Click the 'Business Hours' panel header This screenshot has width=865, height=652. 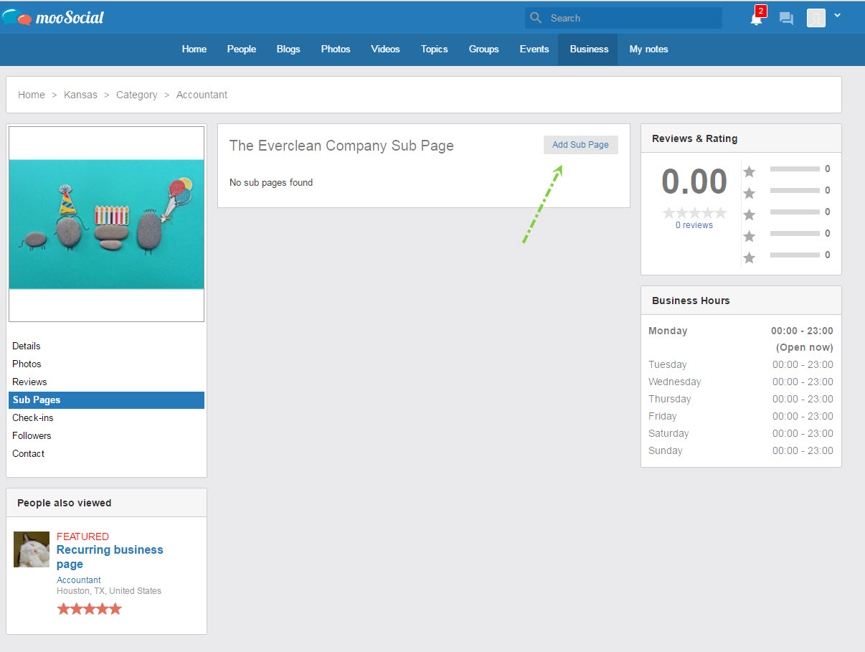(x=741, y=301)
